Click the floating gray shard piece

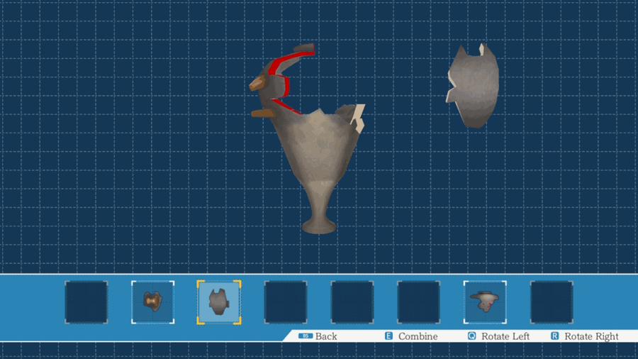click(x=473, y=86)
